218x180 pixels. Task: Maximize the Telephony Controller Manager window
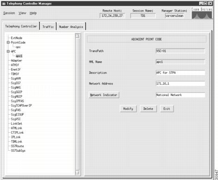pos(205,3)
